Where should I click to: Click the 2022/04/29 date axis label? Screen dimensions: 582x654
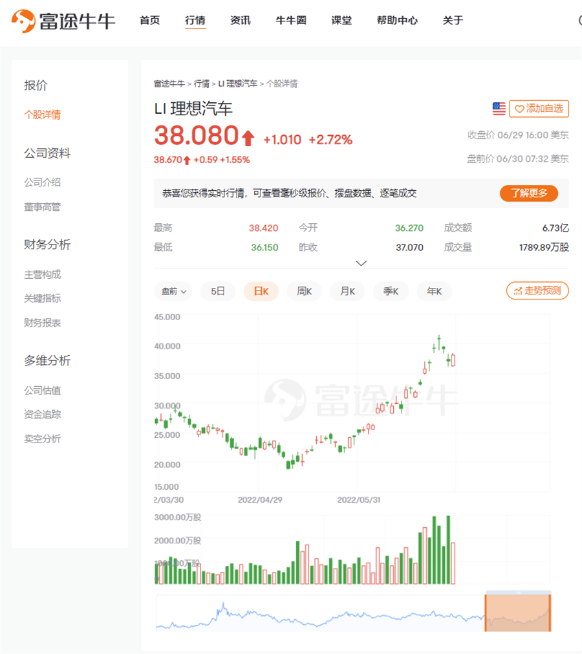pos(260,499)
